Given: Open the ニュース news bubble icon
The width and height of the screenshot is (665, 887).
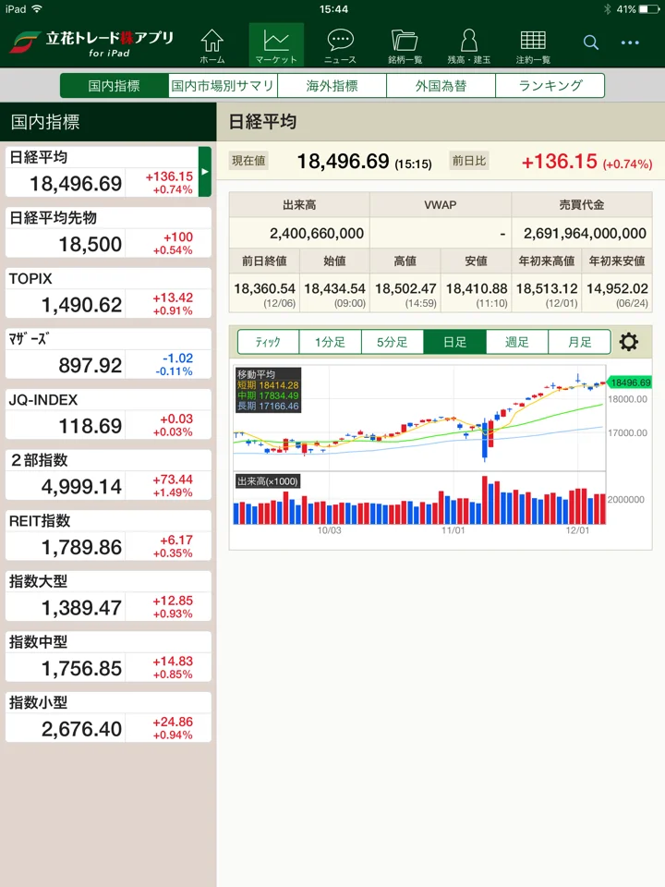Looking at the screenshot, I should (x=341, y=46).
